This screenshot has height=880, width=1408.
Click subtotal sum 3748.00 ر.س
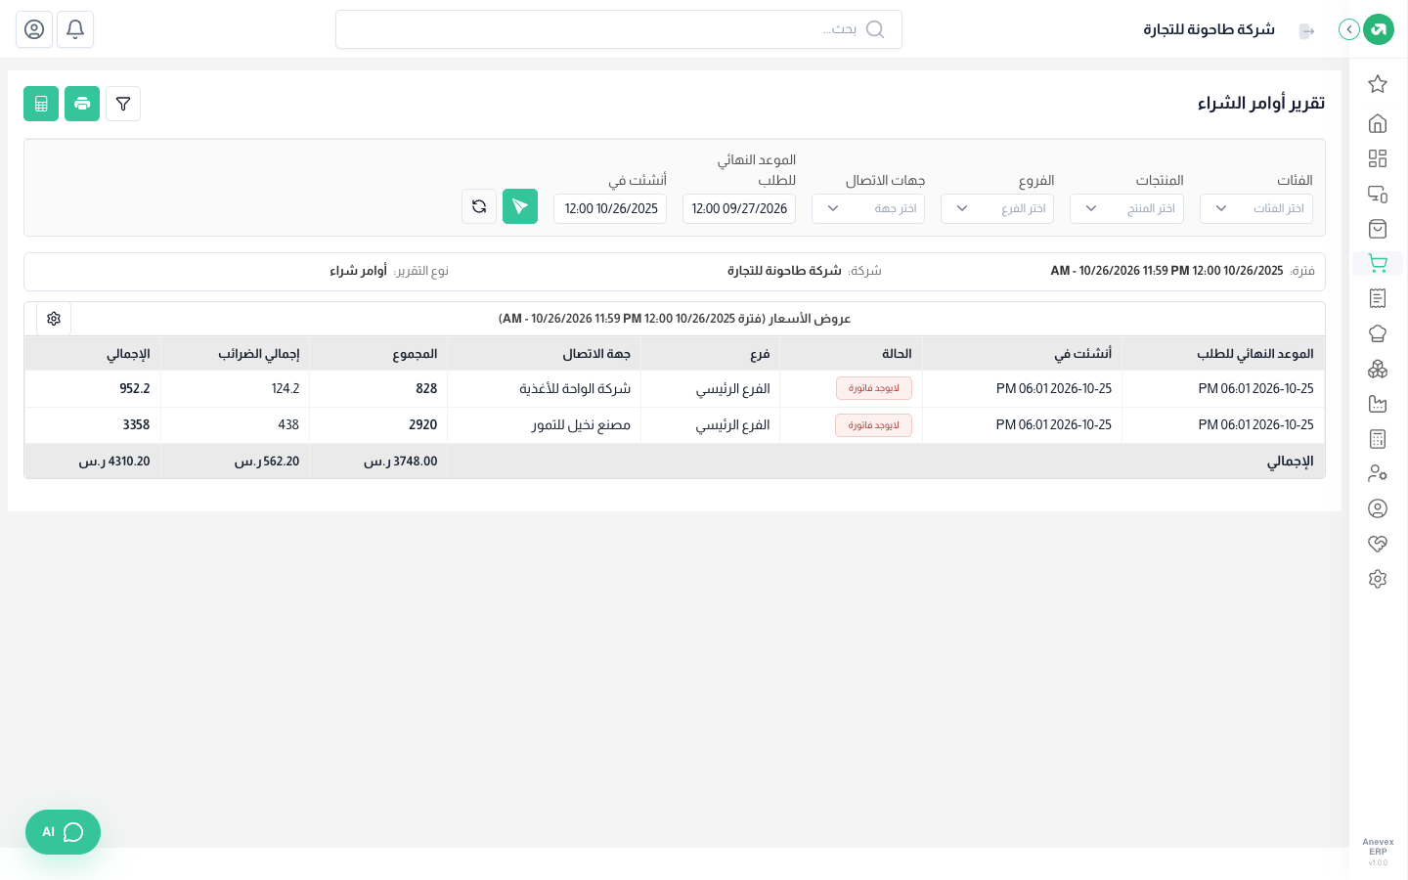[401, 462]
